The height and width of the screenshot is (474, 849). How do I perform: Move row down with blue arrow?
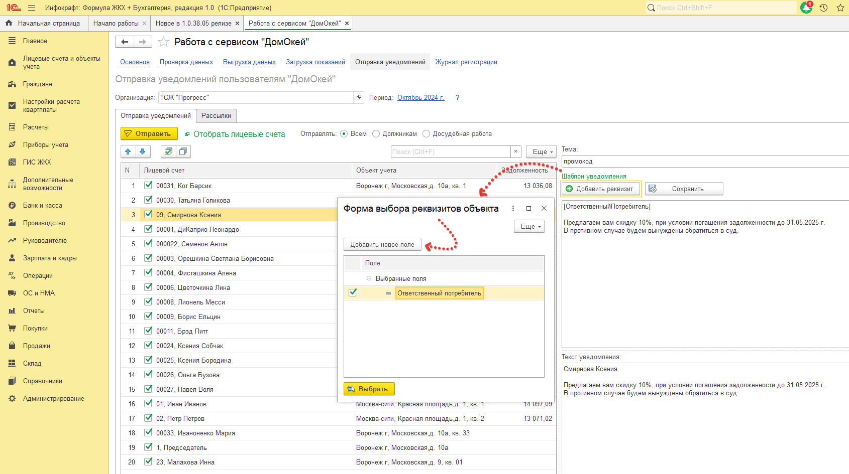142,151
